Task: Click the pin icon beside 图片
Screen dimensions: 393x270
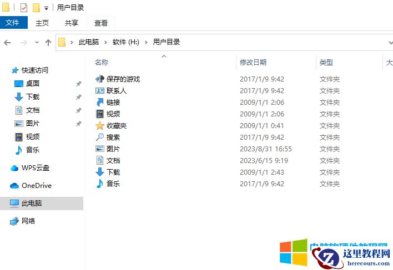Action: click(79, 124)
